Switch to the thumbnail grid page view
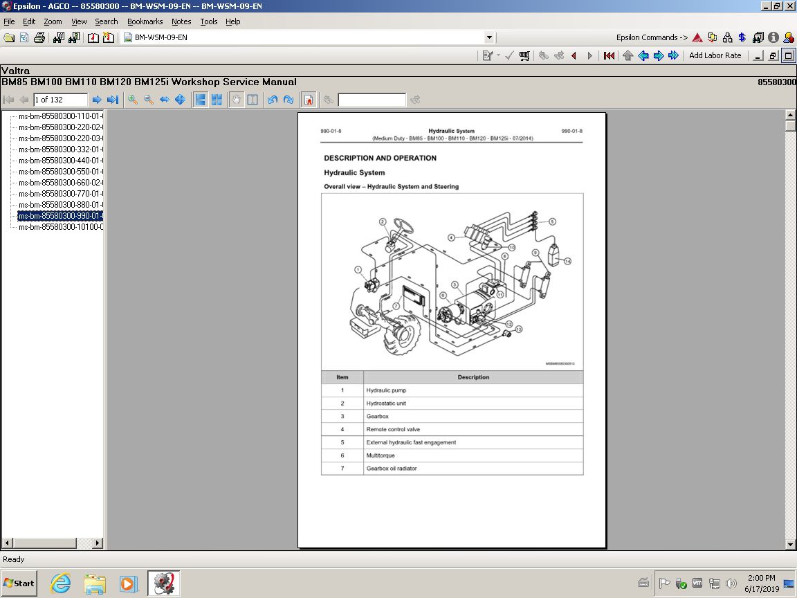Image resolution: width=797 pixels, height=598 pixels. click(x=217, y=100)
